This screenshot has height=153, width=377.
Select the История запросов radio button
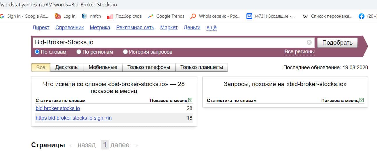pos(125,52)
